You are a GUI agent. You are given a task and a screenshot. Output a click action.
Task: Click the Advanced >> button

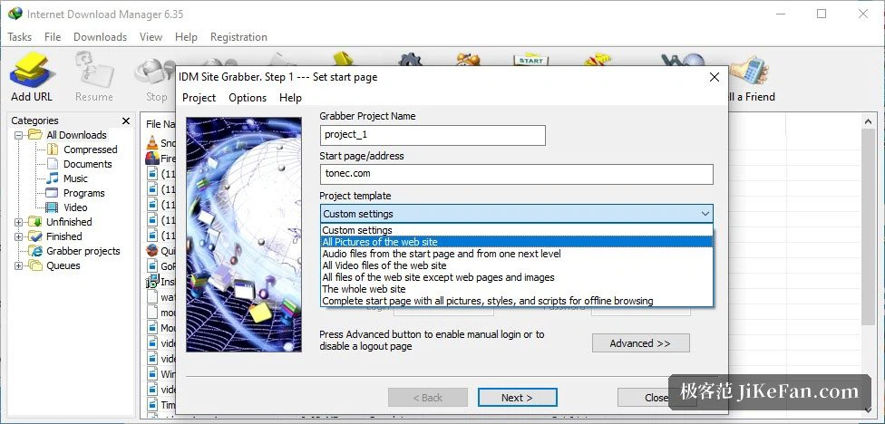[x=640, y=343]
